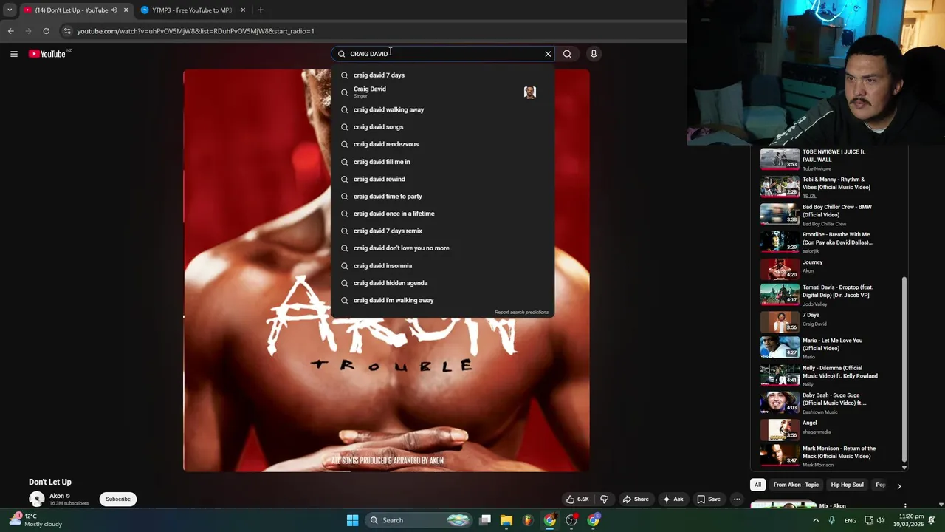Open the tab search dropdown arrow
The width and height of the screenshot is (945, 532).
coord(9,10)
